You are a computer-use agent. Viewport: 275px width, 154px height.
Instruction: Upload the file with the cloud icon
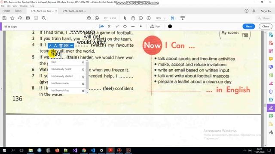click(x=20, y=18)
